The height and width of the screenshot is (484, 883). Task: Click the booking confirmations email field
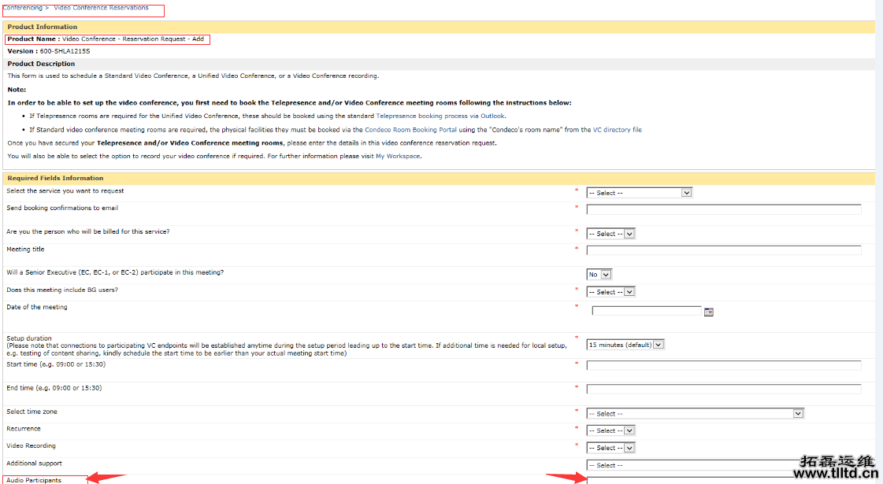723,210
